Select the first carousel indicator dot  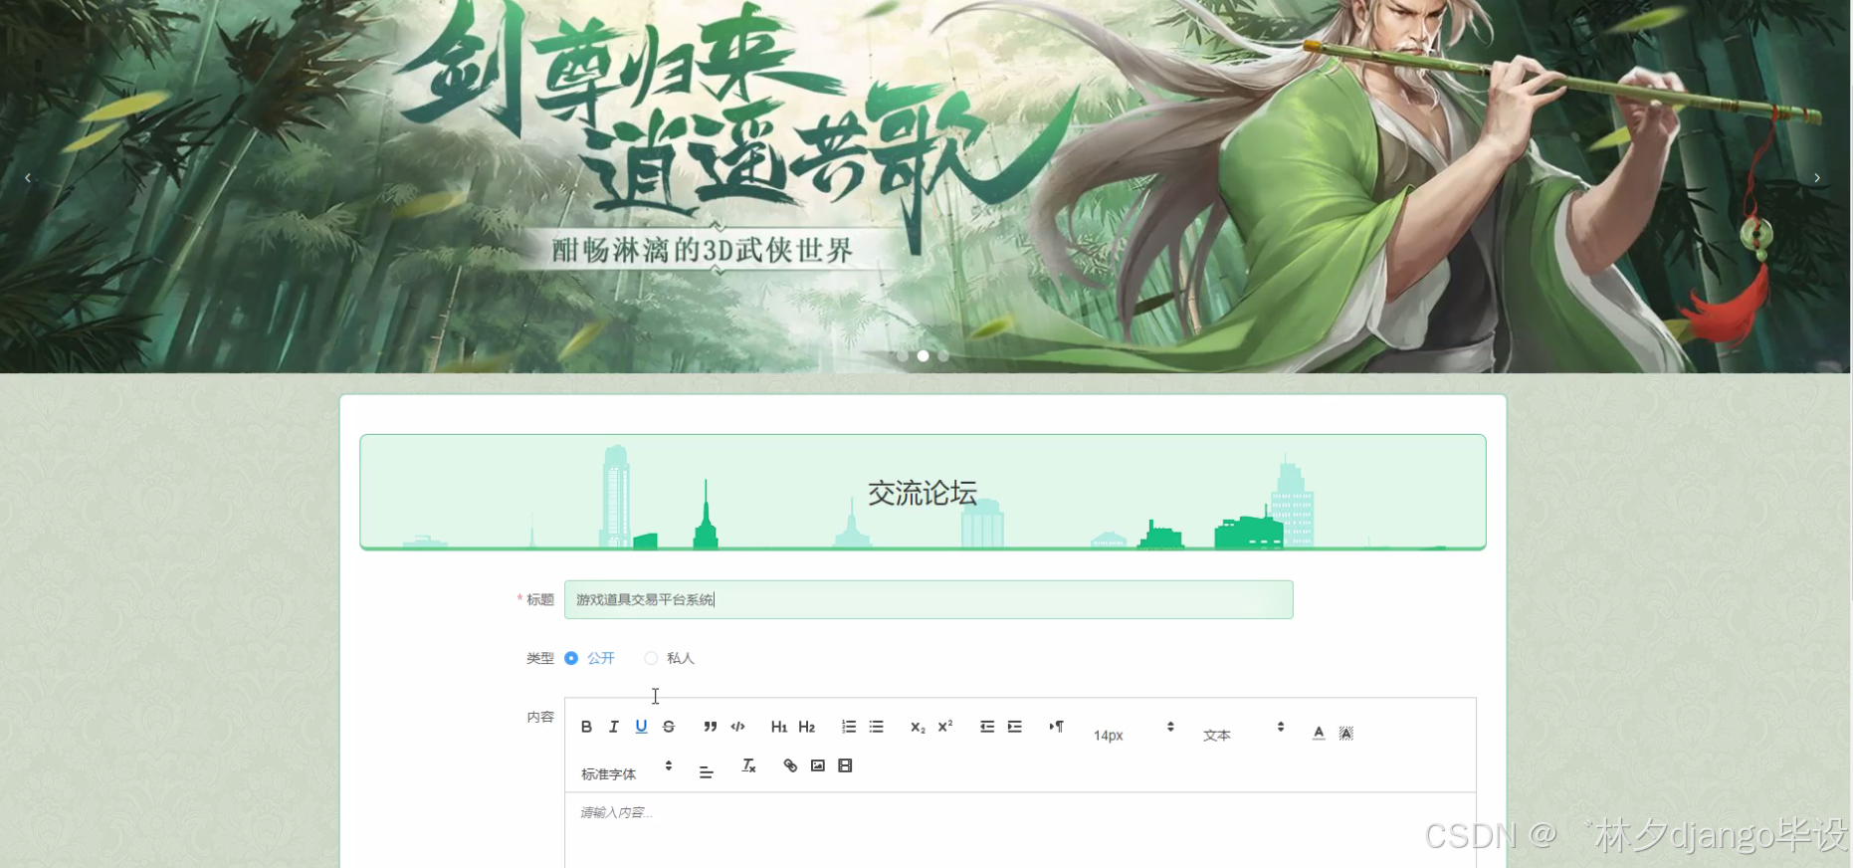[x=903, y=355]
